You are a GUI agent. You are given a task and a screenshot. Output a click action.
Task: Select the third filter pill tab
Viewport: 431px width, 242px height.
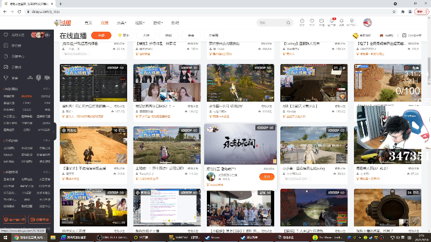(x=146, y=35)
